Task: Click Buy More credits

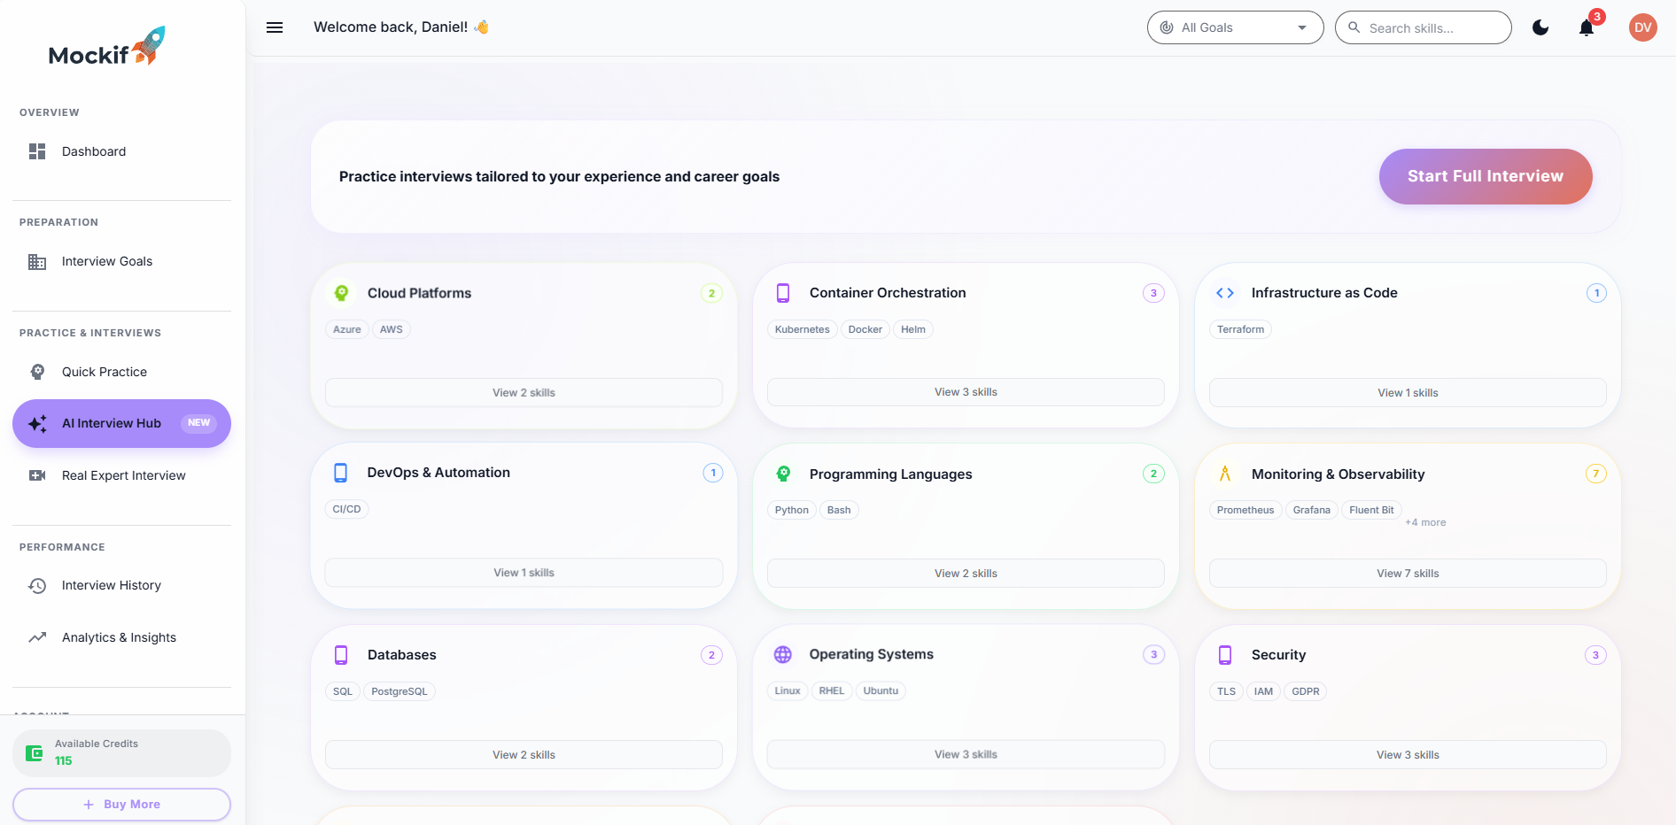Action: pyautogui.click(x=121, y=804)
